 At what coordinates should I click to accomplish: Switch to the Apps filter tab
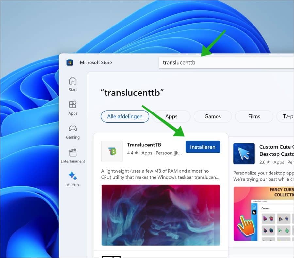(171, 116)
